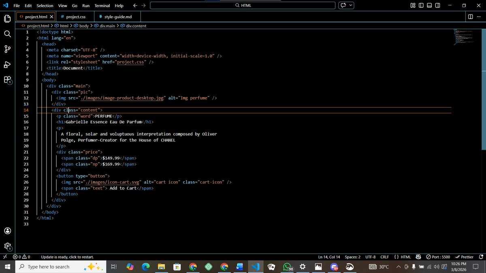Open Windows Start menu

(x=7, y=267)
